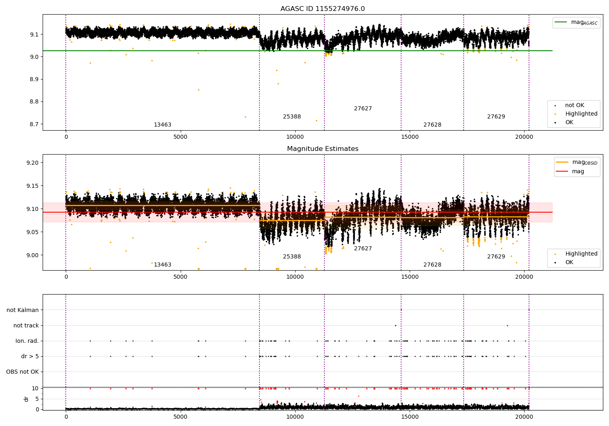Viewport: 609px width, 426px height.
Task: Select the mag OBSID legend entry in the middle plot
Action: coord(577,162)
